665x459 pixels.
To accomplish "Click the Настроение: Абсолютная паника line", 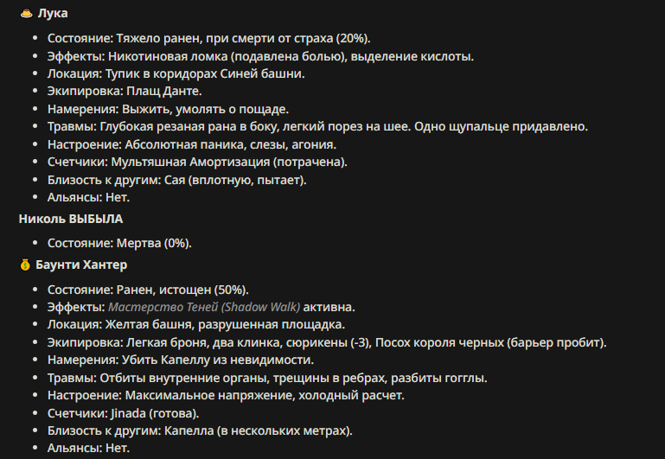I will pos(192,145).
